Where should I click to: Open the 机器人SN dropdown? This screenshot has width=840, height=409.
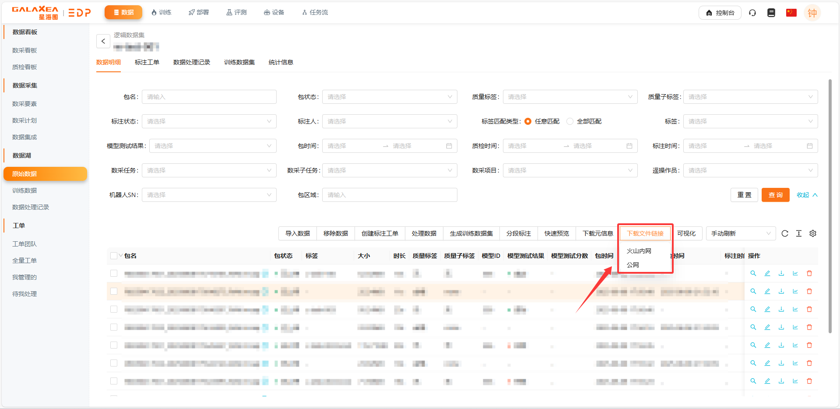209,195
